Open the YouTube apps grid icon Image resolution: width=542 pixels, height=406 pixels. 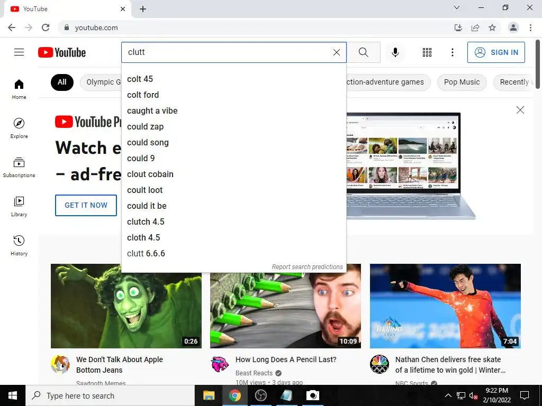coord(427,52)
